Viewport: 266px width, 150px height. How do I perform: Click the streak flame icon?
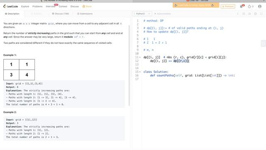pyautogui.click(x=249, y=7)
